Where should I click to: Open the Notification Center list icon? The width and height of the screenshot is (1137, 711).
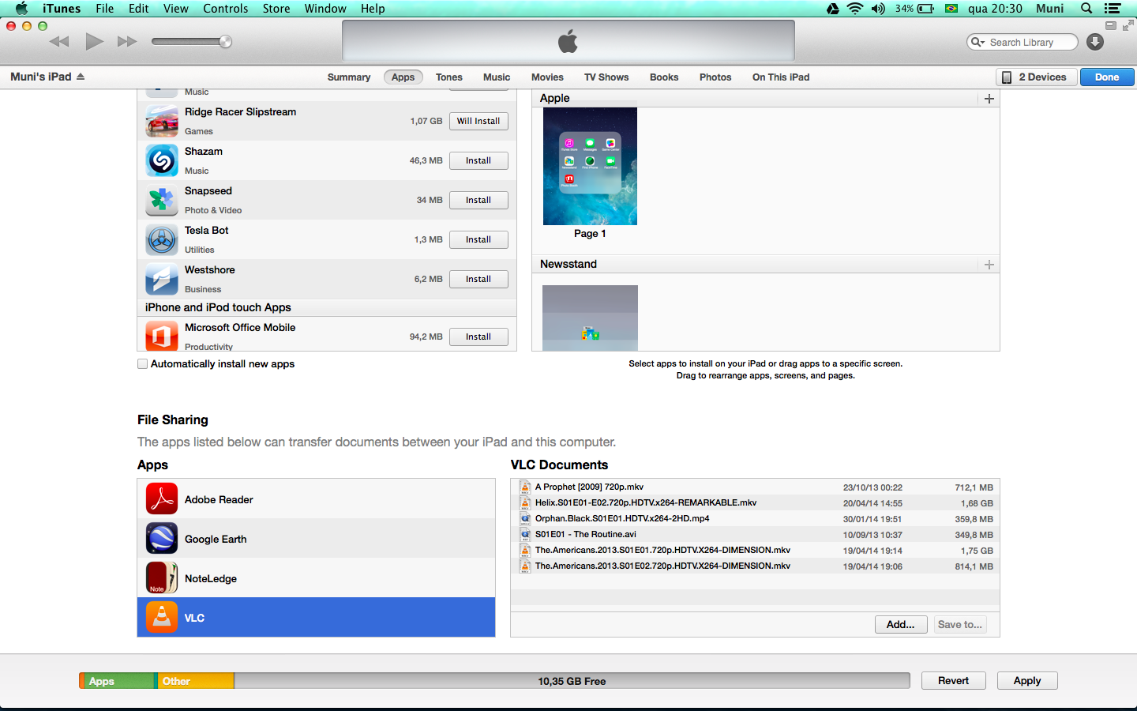(x=1113, y=9)
